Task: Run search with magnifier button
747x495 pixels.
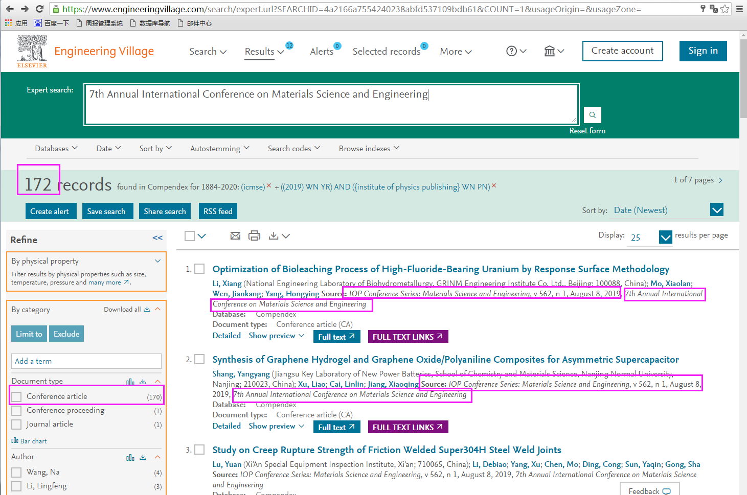Action: (x=593, y=115)
